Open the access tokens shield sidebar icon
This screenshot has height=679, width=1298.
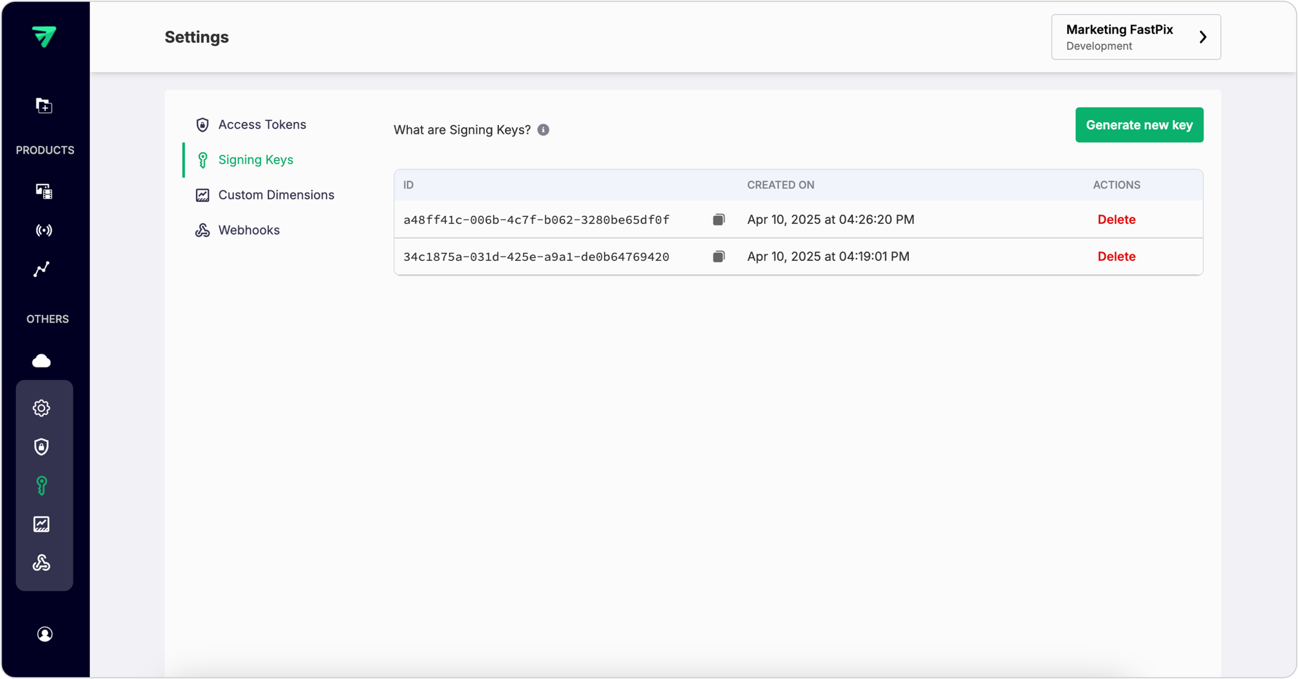42,447
